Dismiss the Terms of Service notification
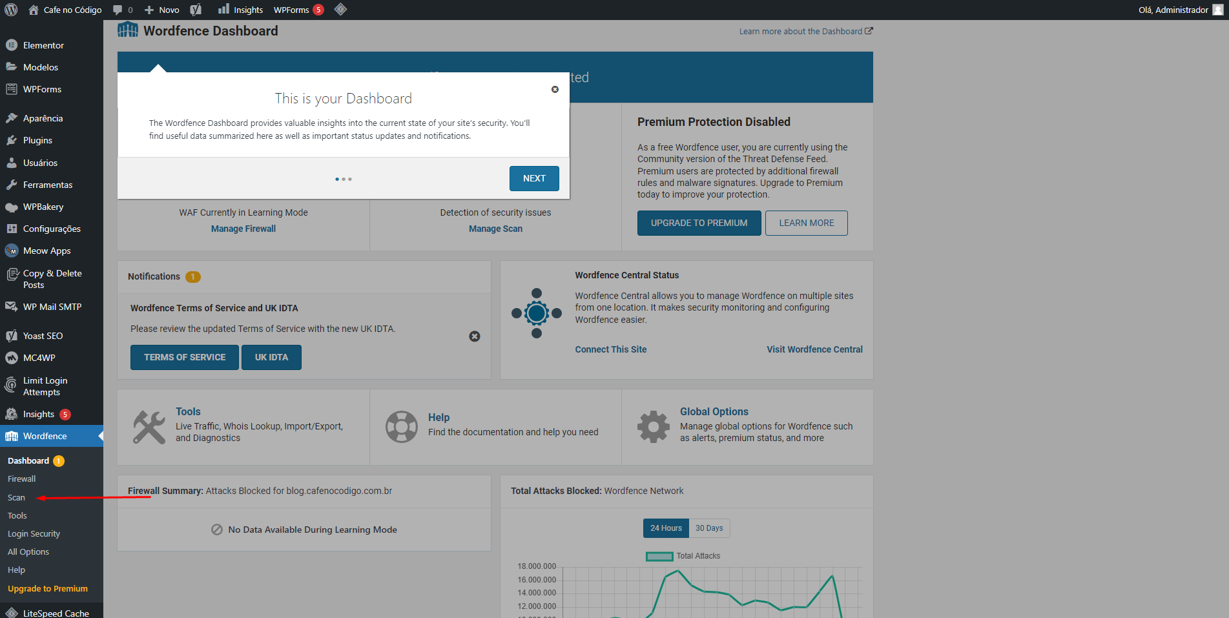This screenshot has width=1229, height=618. pos(475,336)
